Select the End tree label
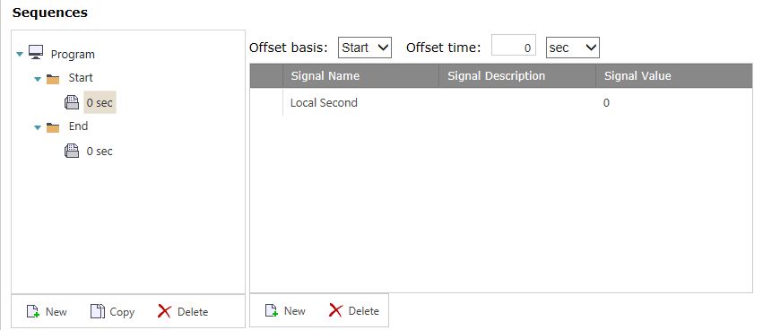Screen dimensions: 763x330 78,126
